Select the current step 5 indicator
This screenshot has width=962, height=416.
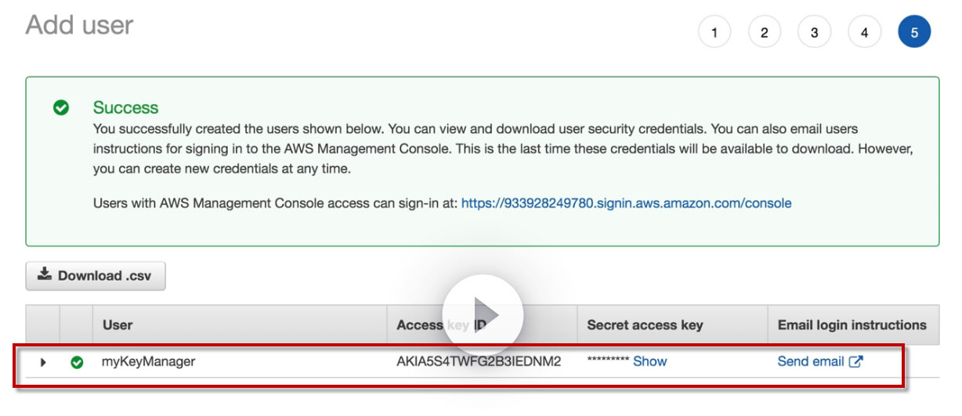(914, 32)
